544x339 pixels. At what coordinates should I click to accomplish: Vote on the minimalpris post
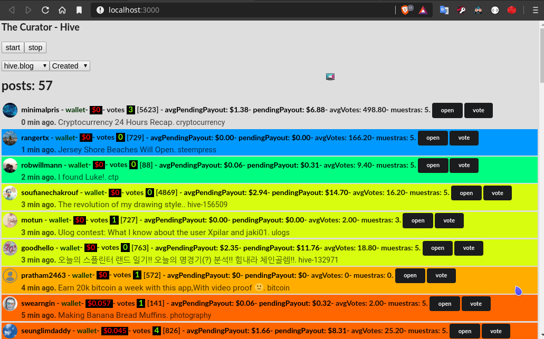click(x=479, y=110)
